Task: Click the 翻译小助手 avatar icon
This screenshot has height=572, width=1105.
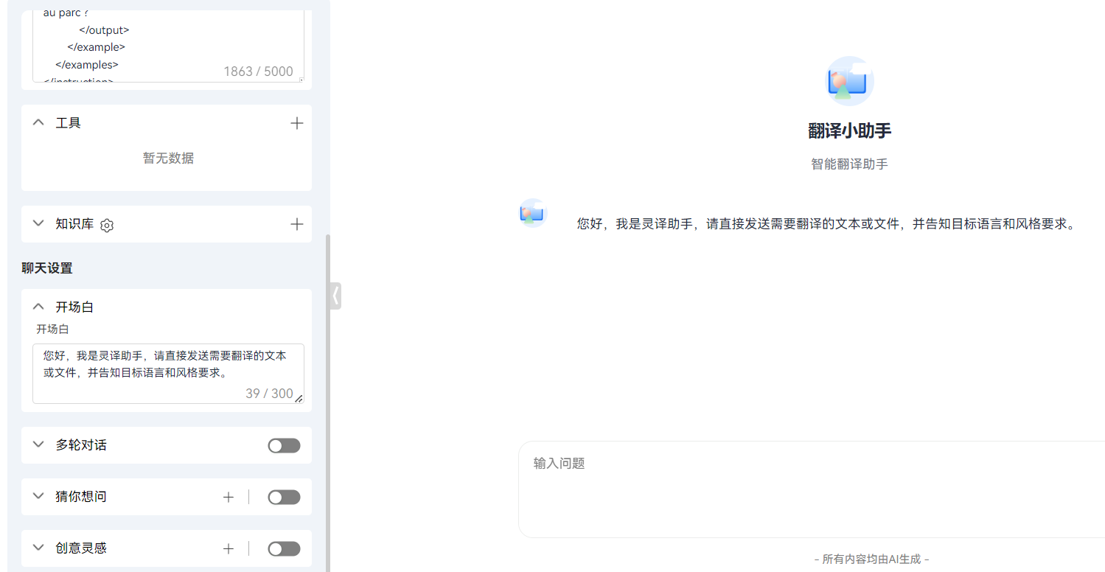Action: (x=849, y=80)
